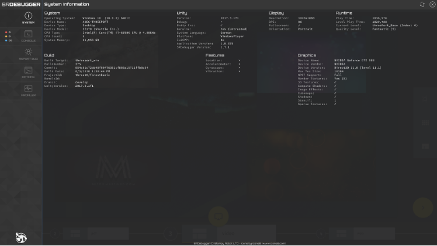437x246 pixels.
Task: Click the Stompy Robot logo at sidebar bottom
Action: pos(21,238)
